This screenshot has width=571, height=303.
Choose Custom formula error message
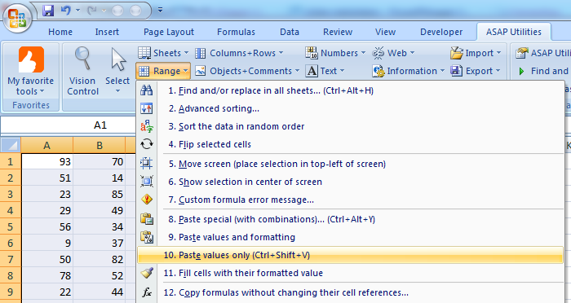click(x=350, y=200)
